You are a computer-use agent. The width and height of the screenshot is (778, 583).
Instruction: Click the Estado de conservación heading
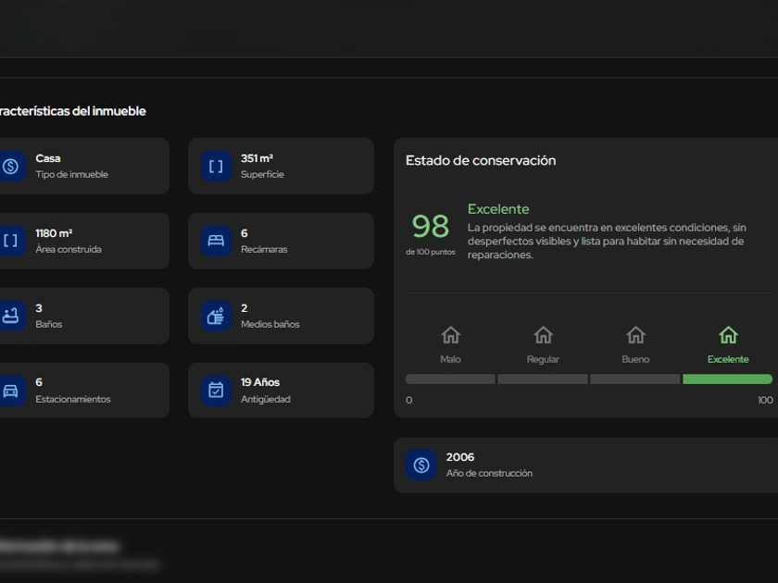tap(481, 161)
